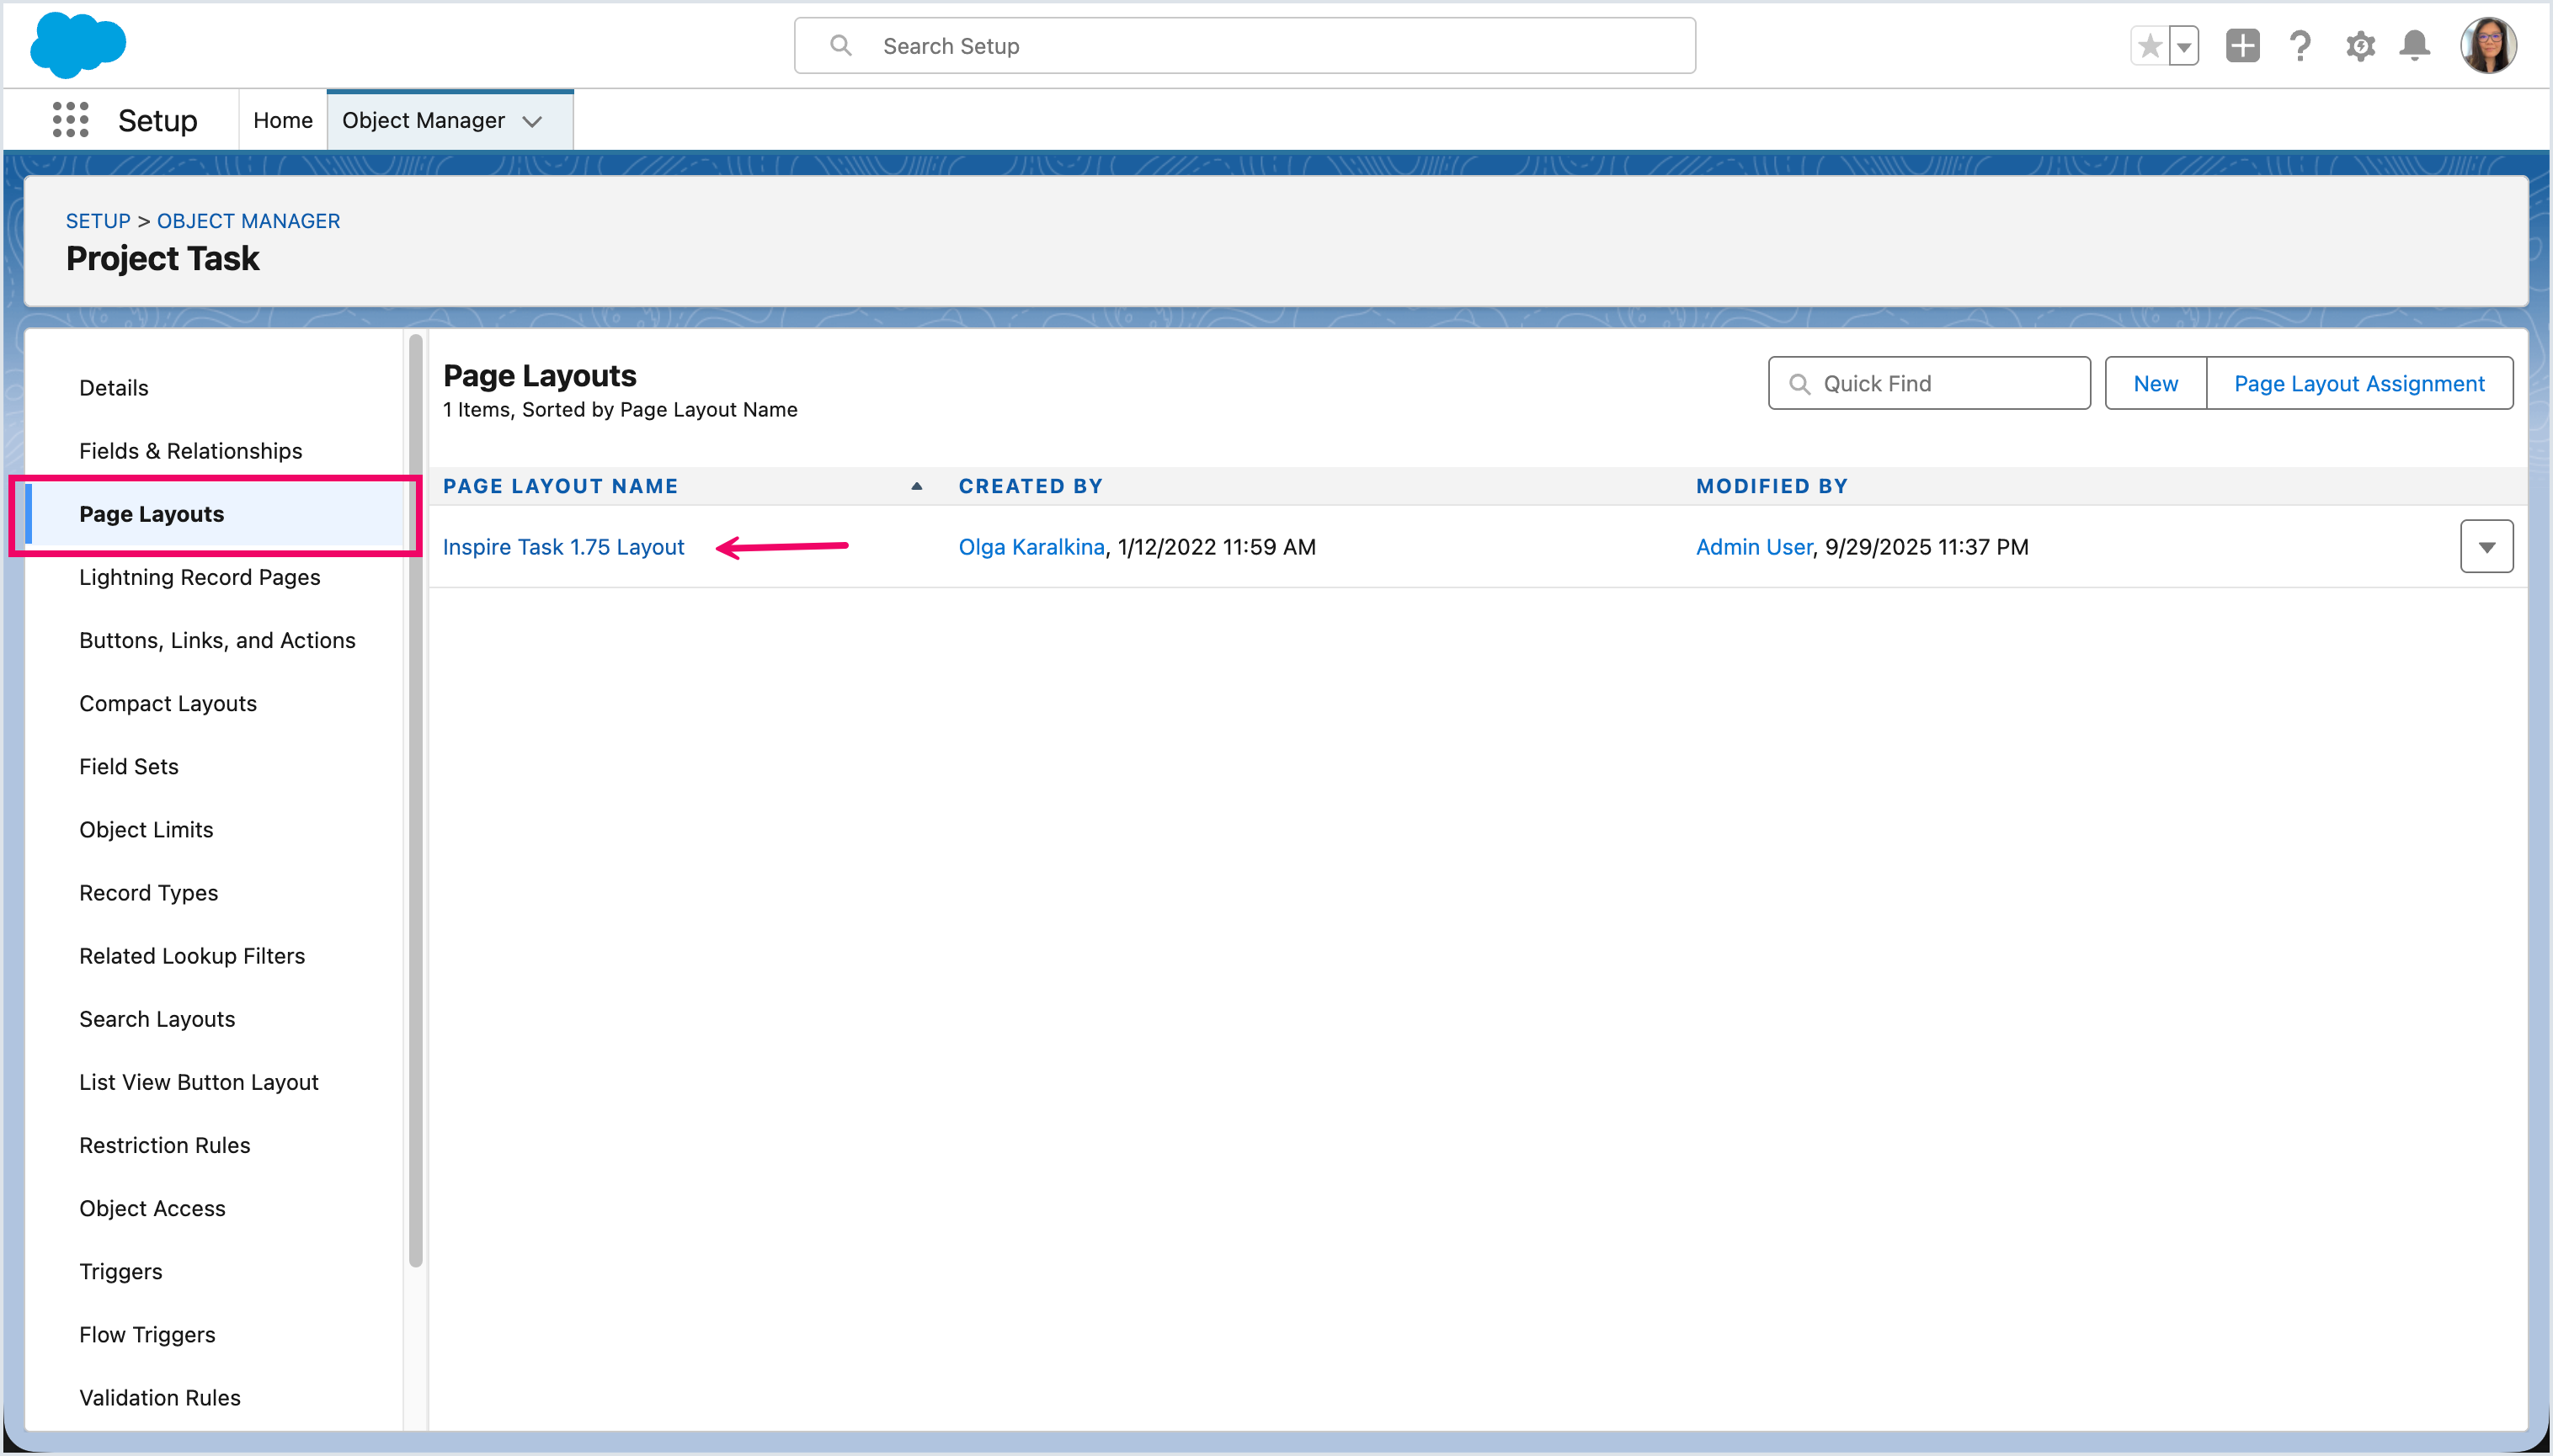2553x1456 pixels.
Task: Click the user profile avatar
Action: point(2488,46)
